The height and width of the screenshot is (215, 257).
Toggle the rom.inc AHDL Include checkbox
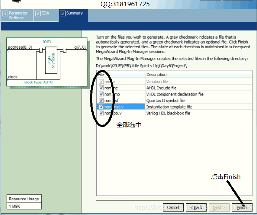tap(101, 88)
